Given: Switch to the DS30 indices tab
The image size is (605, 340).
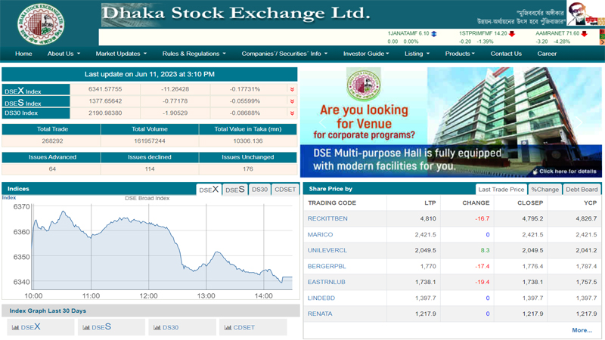Looking at the screenshot, I should point(259,190).
